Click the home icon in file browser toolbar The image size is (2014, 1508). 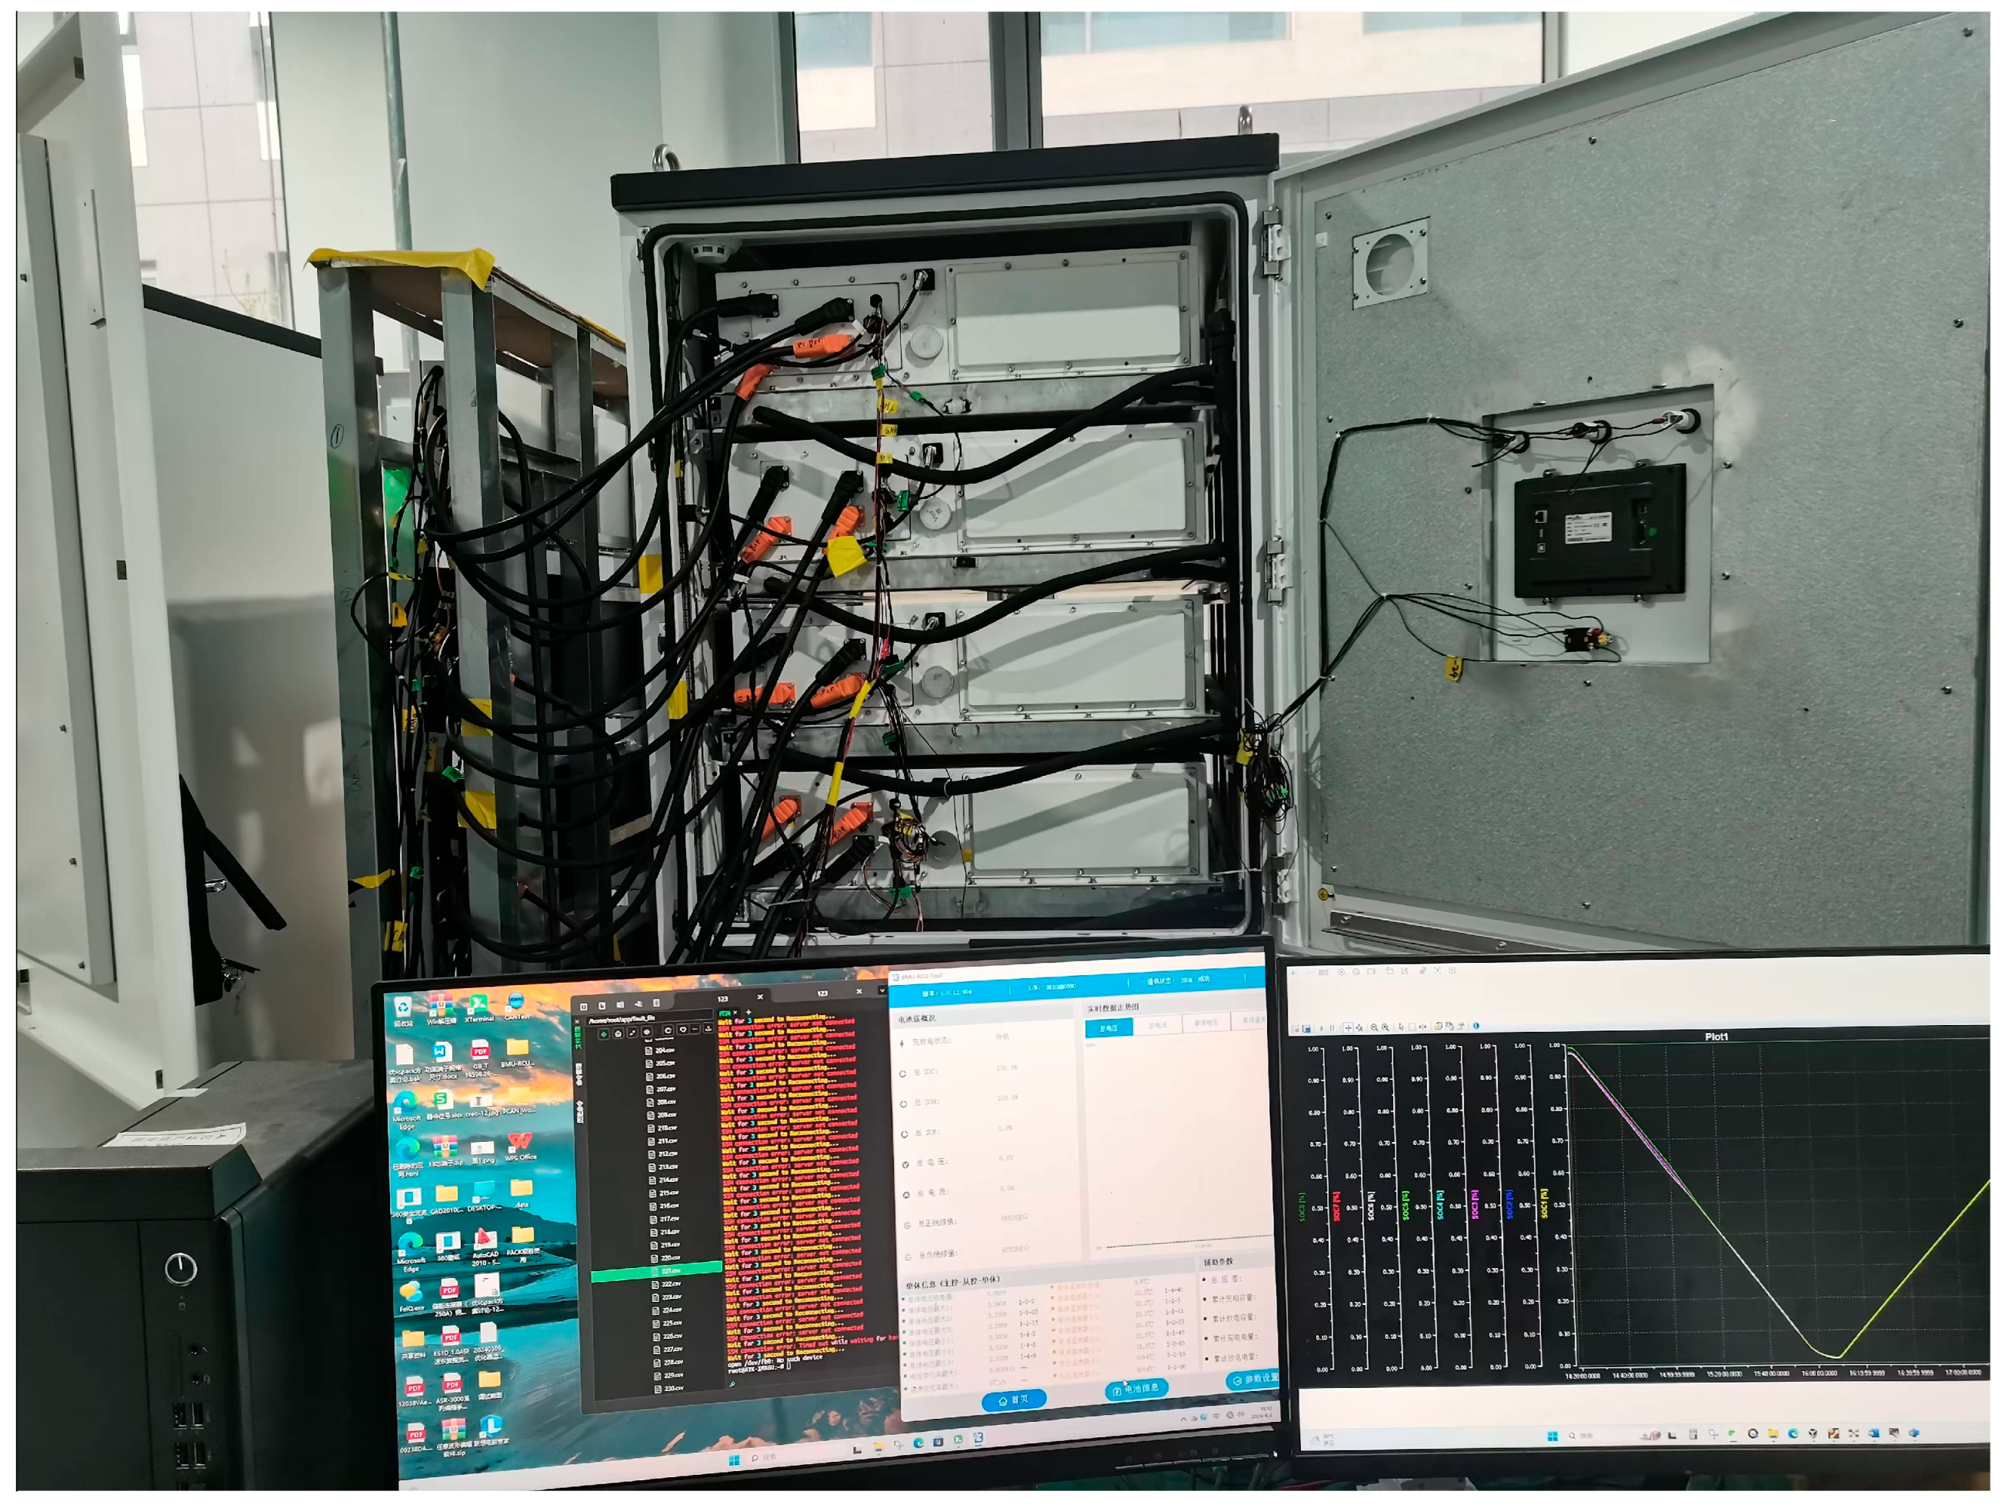[x=619, y=1034]
